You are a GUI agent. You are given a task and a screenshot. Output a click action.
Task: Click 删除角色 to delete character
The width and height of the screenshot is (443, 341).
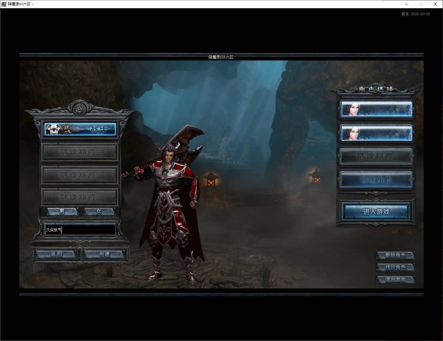point(395,255)
